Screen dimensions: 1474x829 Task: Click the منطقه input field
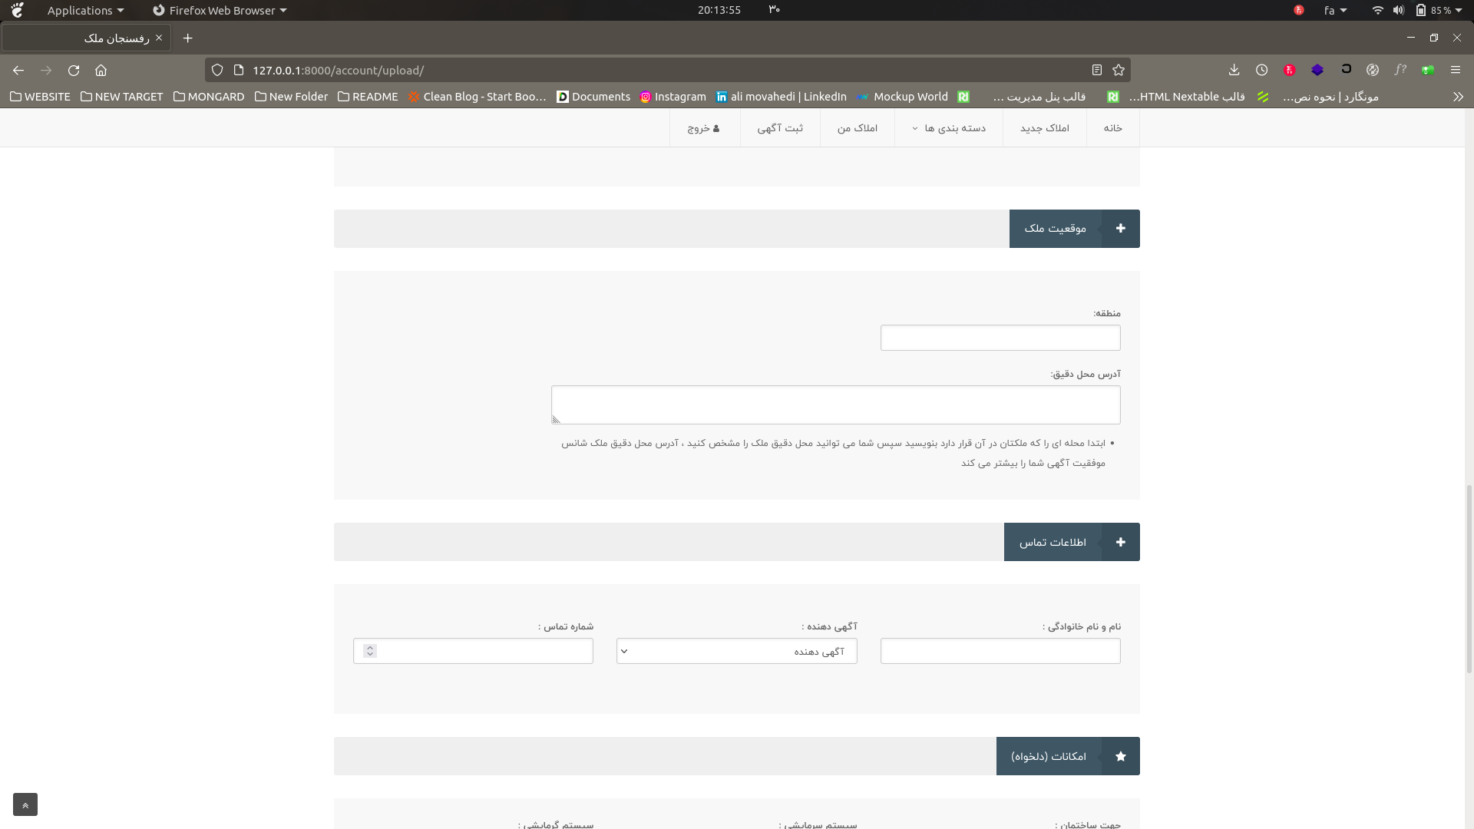click(1000, 338)
